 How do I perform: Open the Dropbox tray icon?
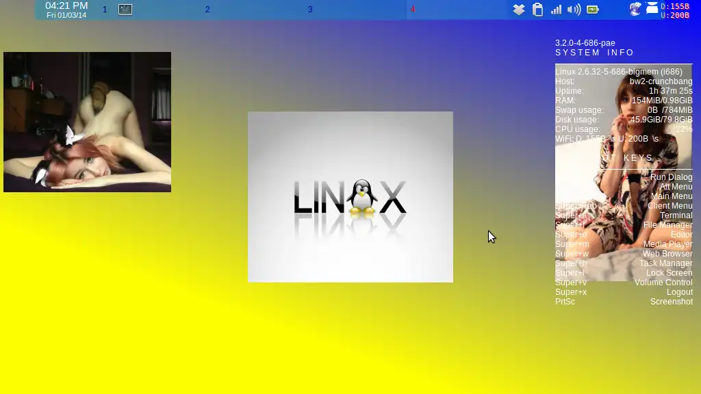(x=519, y=10)
